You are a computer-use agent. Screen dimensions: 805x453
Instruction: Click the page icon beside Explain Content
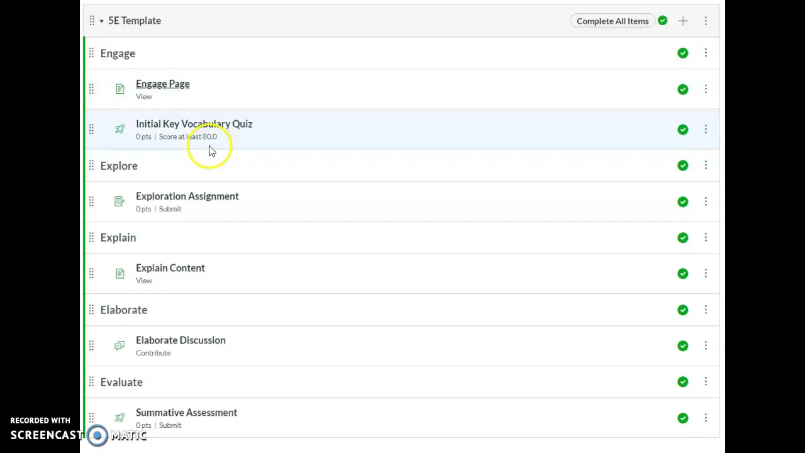tap(119, 273)
